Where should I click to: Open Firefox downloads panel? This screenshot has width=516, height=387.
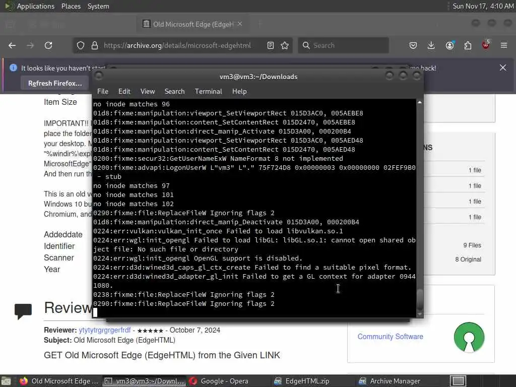click(x=431, y=45)
